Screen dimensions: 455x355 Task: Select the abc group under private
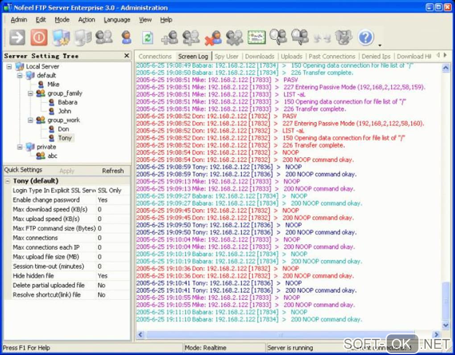(52, 156)
